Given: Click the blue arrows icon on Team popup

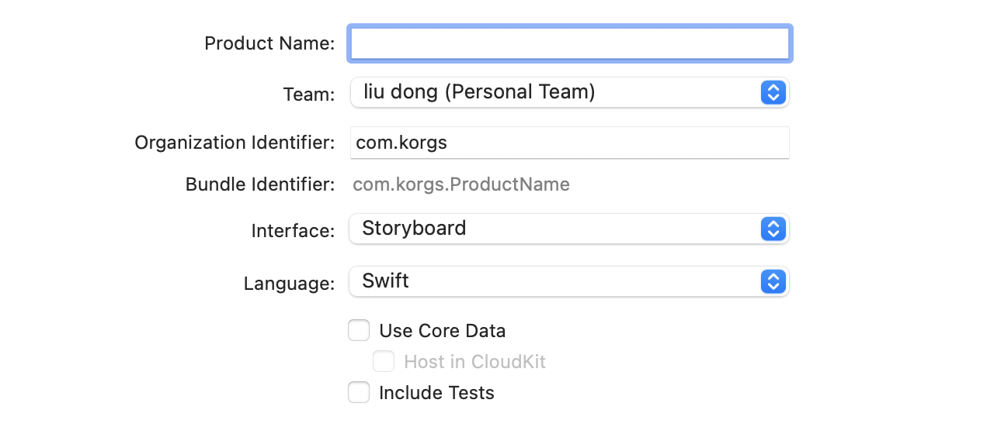Looking at the screenshot, I should point(773,93).
